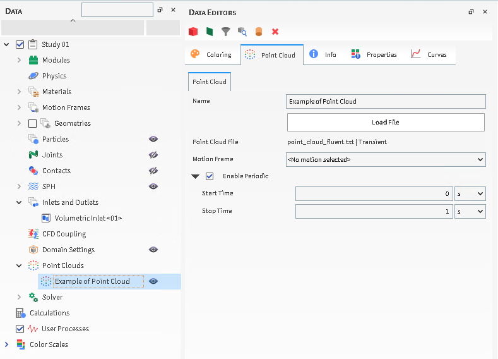
Task: Open the Properties tab
Action: [x=374, y=55]
